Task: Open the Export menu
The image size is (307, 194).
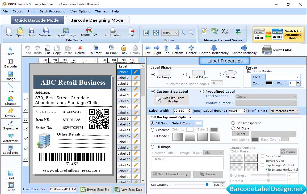Action: (18, 11)
